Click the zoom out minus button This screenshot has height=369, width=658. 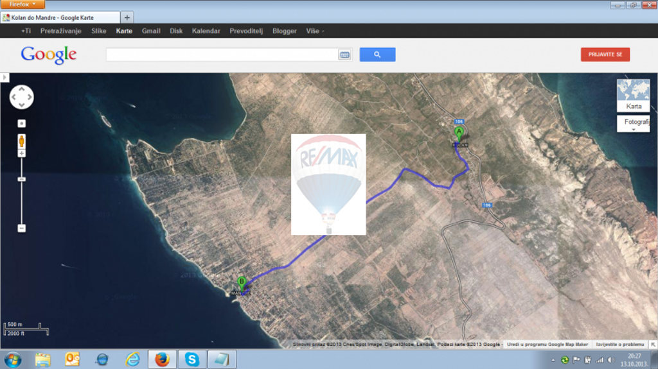click(21, 228)
